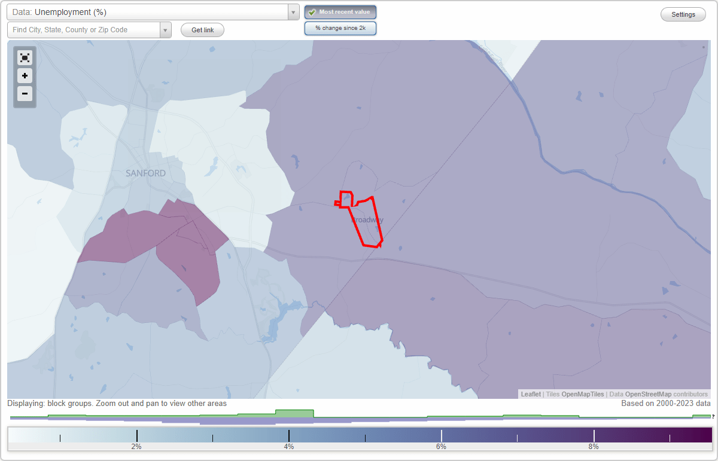718x461 pixels.
Task: Expand the data selector arrow
Action: [x=293, y=12]
